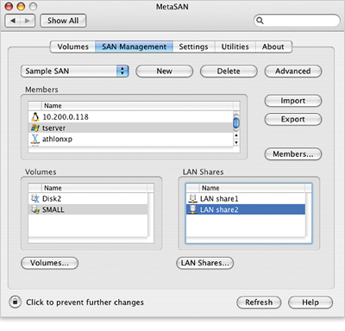Click the Name column header in Members
345x331 pixels.
pos(137,106)
